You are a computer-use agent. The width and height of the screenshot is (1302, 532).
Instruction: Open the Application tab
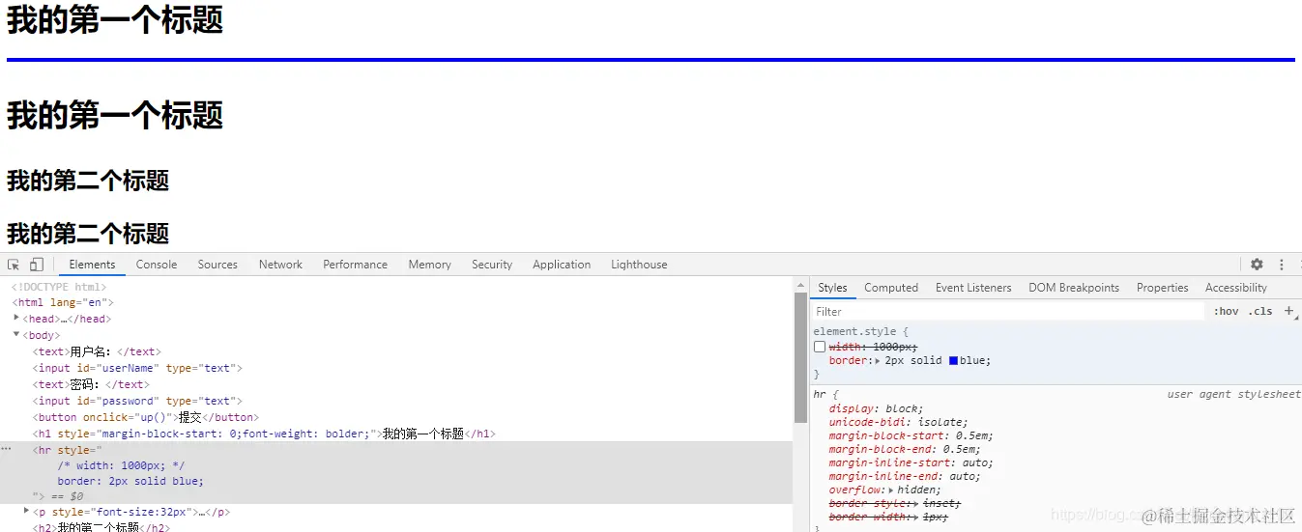pos(562,265)
